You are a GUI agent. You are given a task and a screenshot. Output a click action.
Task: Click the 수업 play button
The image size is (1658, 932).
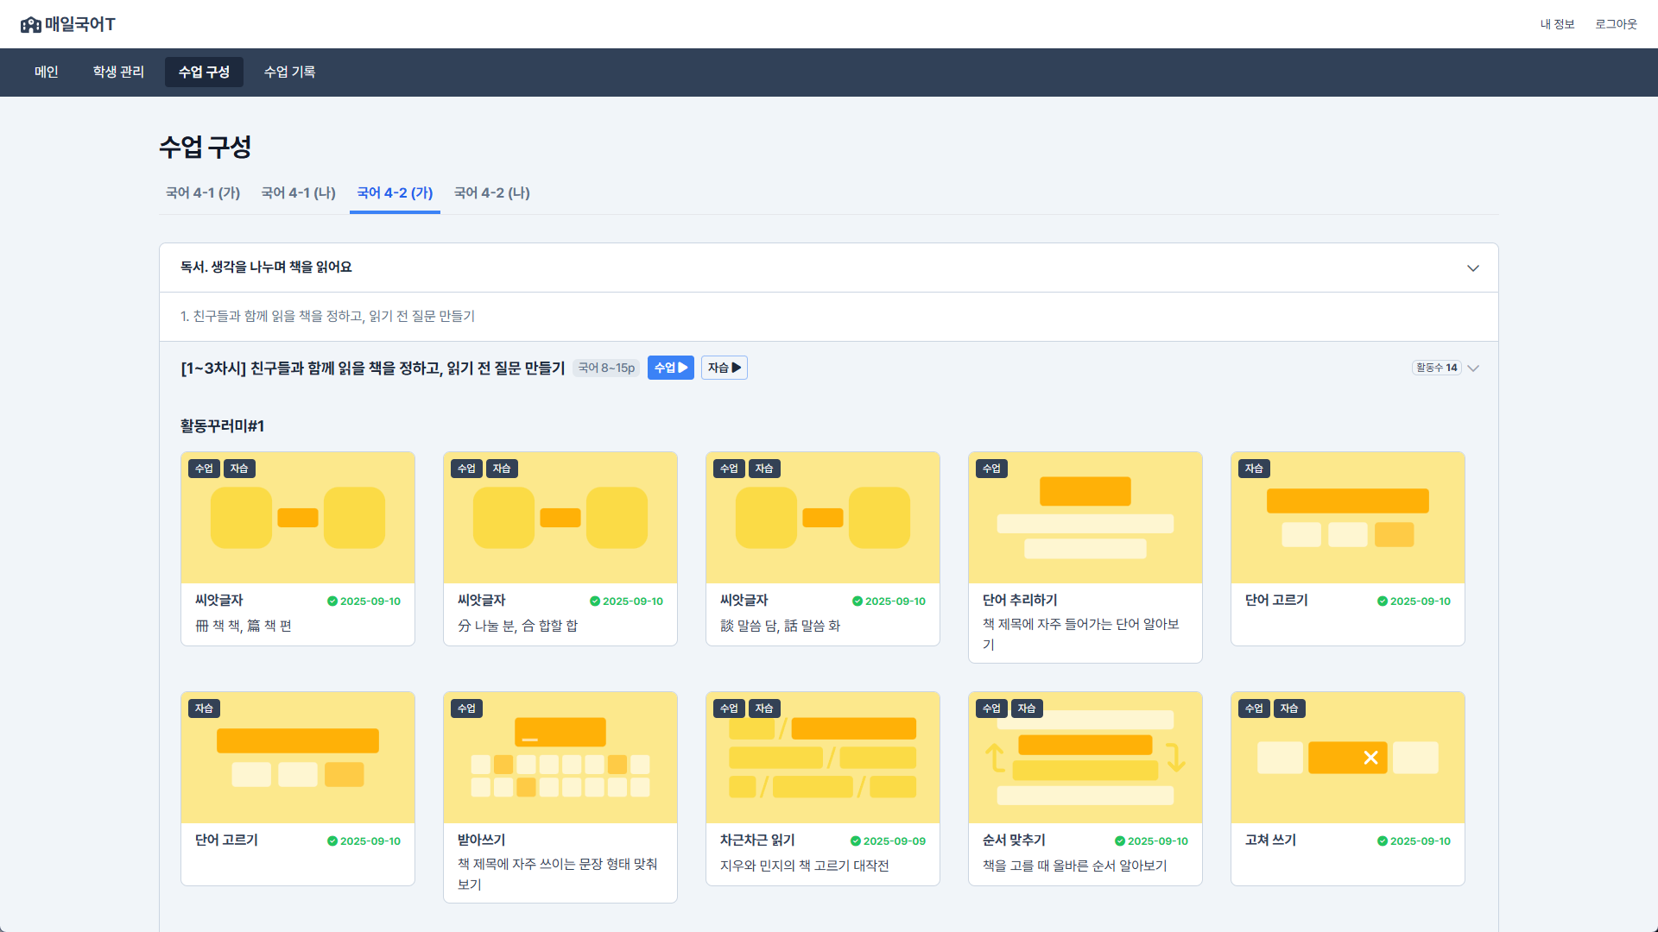670,368
